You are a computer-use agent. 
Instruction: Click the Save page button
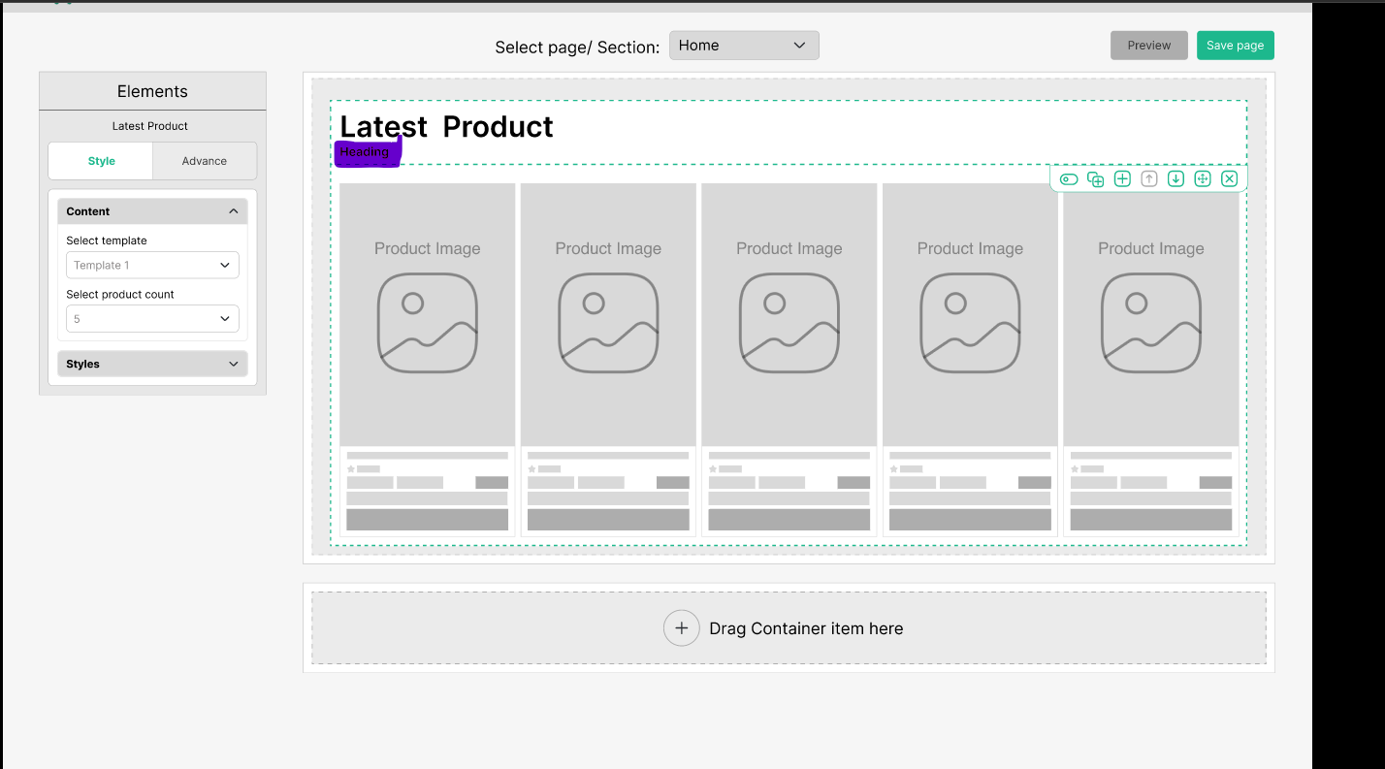tap(1236, 46)
